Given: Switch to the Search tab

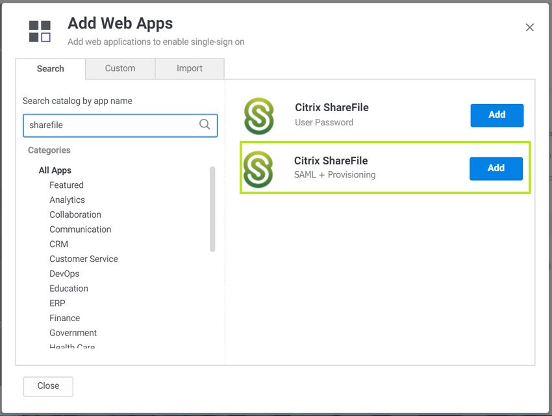Looking at the screenshot, I should (x=51, y=69).
